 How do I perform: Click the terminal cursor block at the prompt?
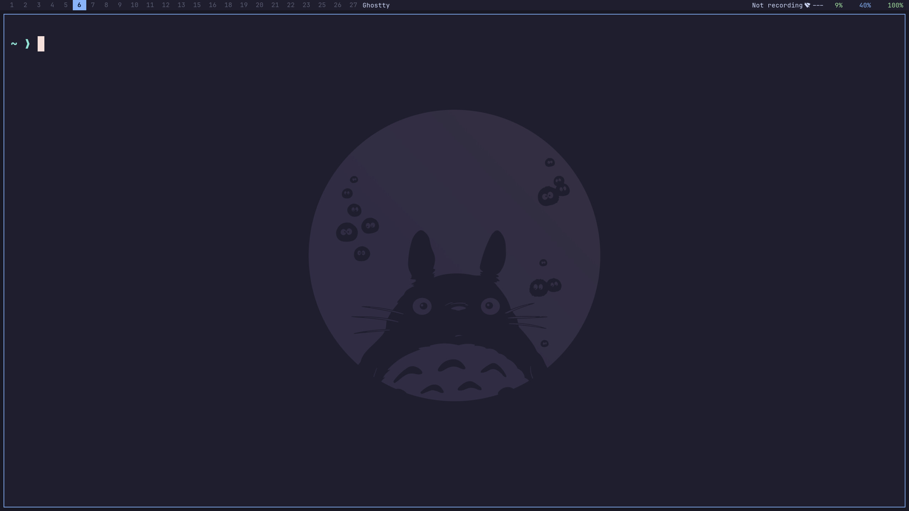[41, 44]
